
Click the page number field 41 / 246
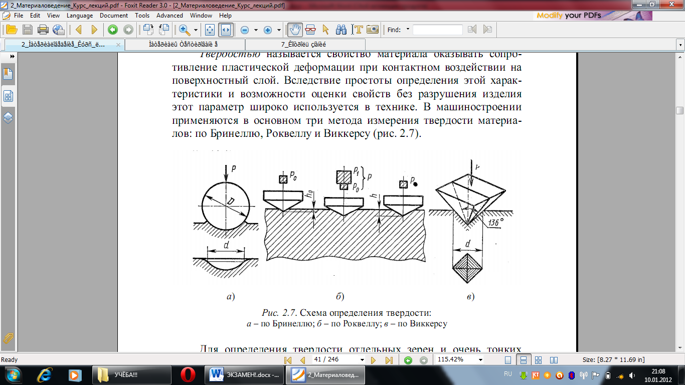pyautogui.click(x=335, y=360)
